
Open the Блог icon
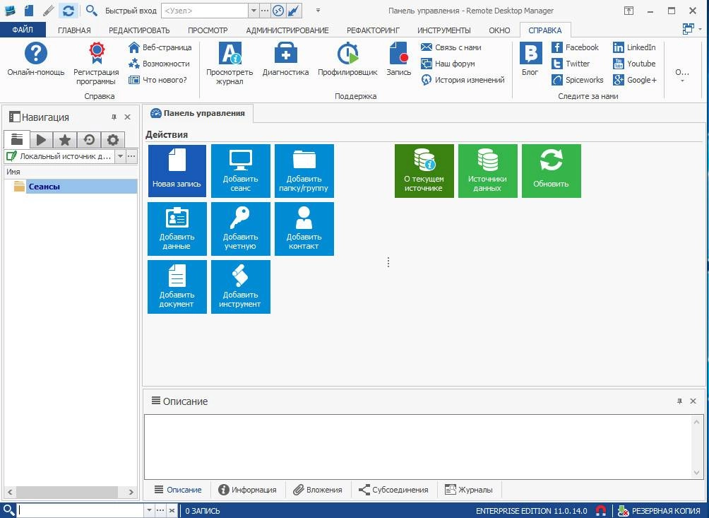530,59
